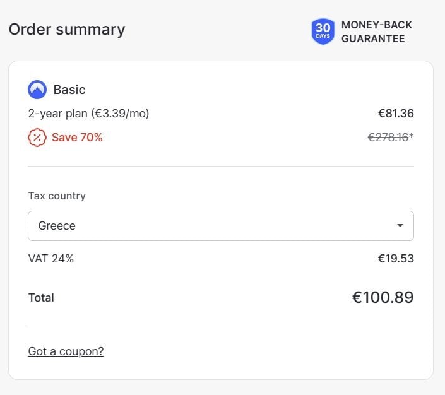Click the NordVPN Basic plan logo icon

[x=37, y=90]
